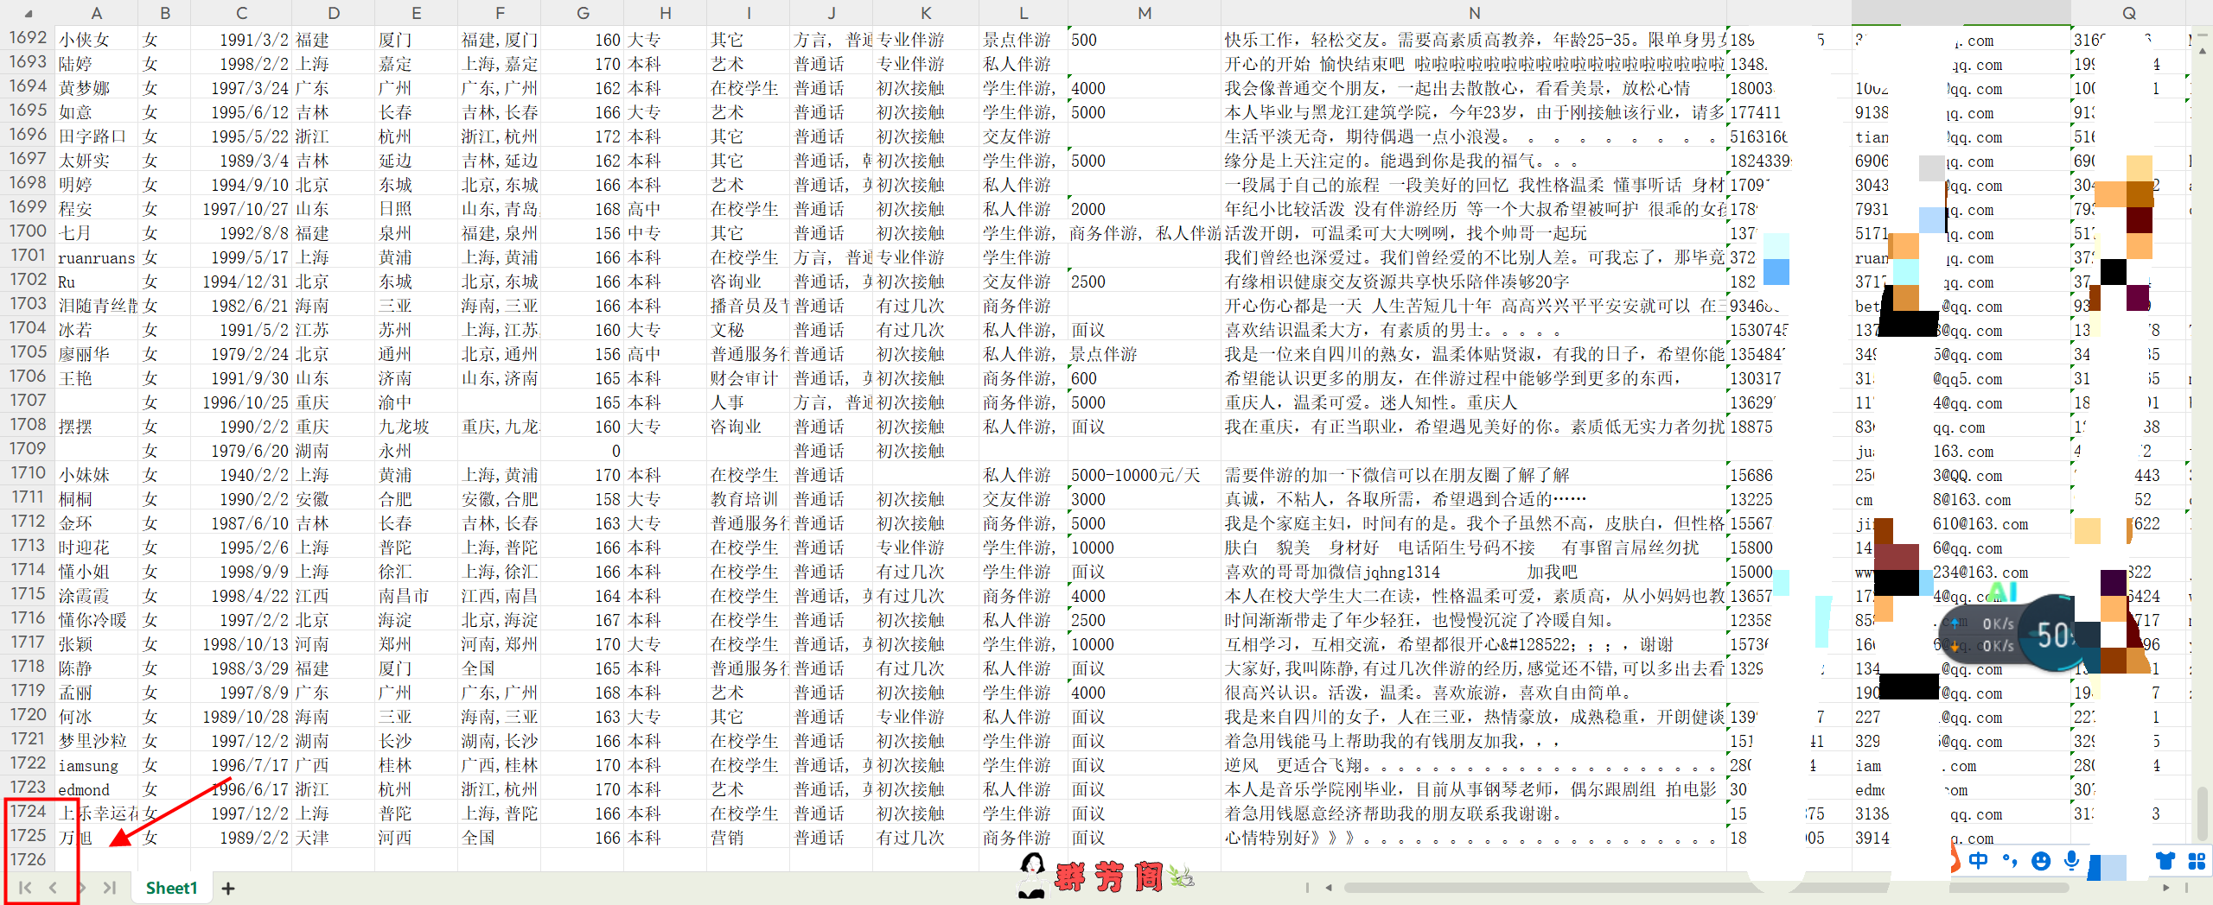Open IME skin settings shirt icon
The height and width of the screenshot is (905, 2213).
tap(2165, 860)
